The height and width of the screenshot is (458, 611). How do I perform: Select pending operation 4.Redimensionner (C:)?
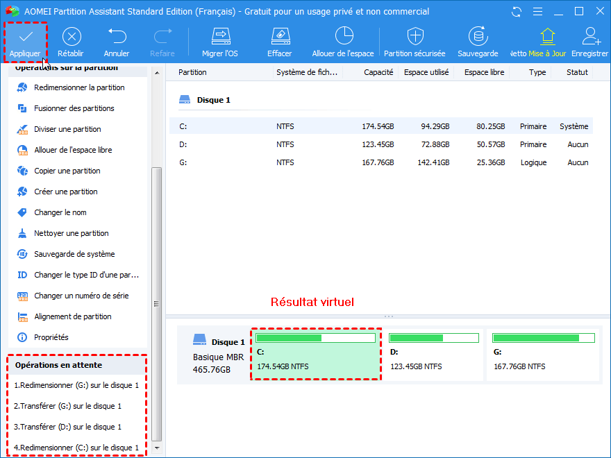point(77,448)
